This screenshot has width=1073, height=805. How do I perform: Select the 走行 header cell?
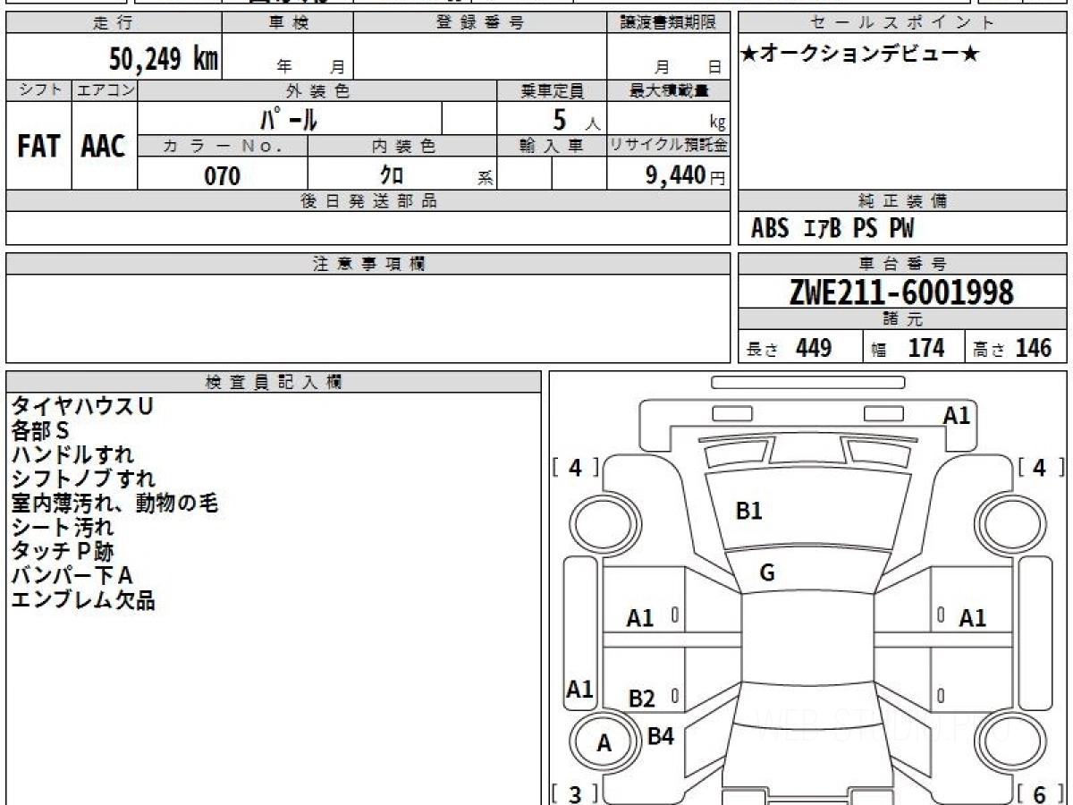114,23
